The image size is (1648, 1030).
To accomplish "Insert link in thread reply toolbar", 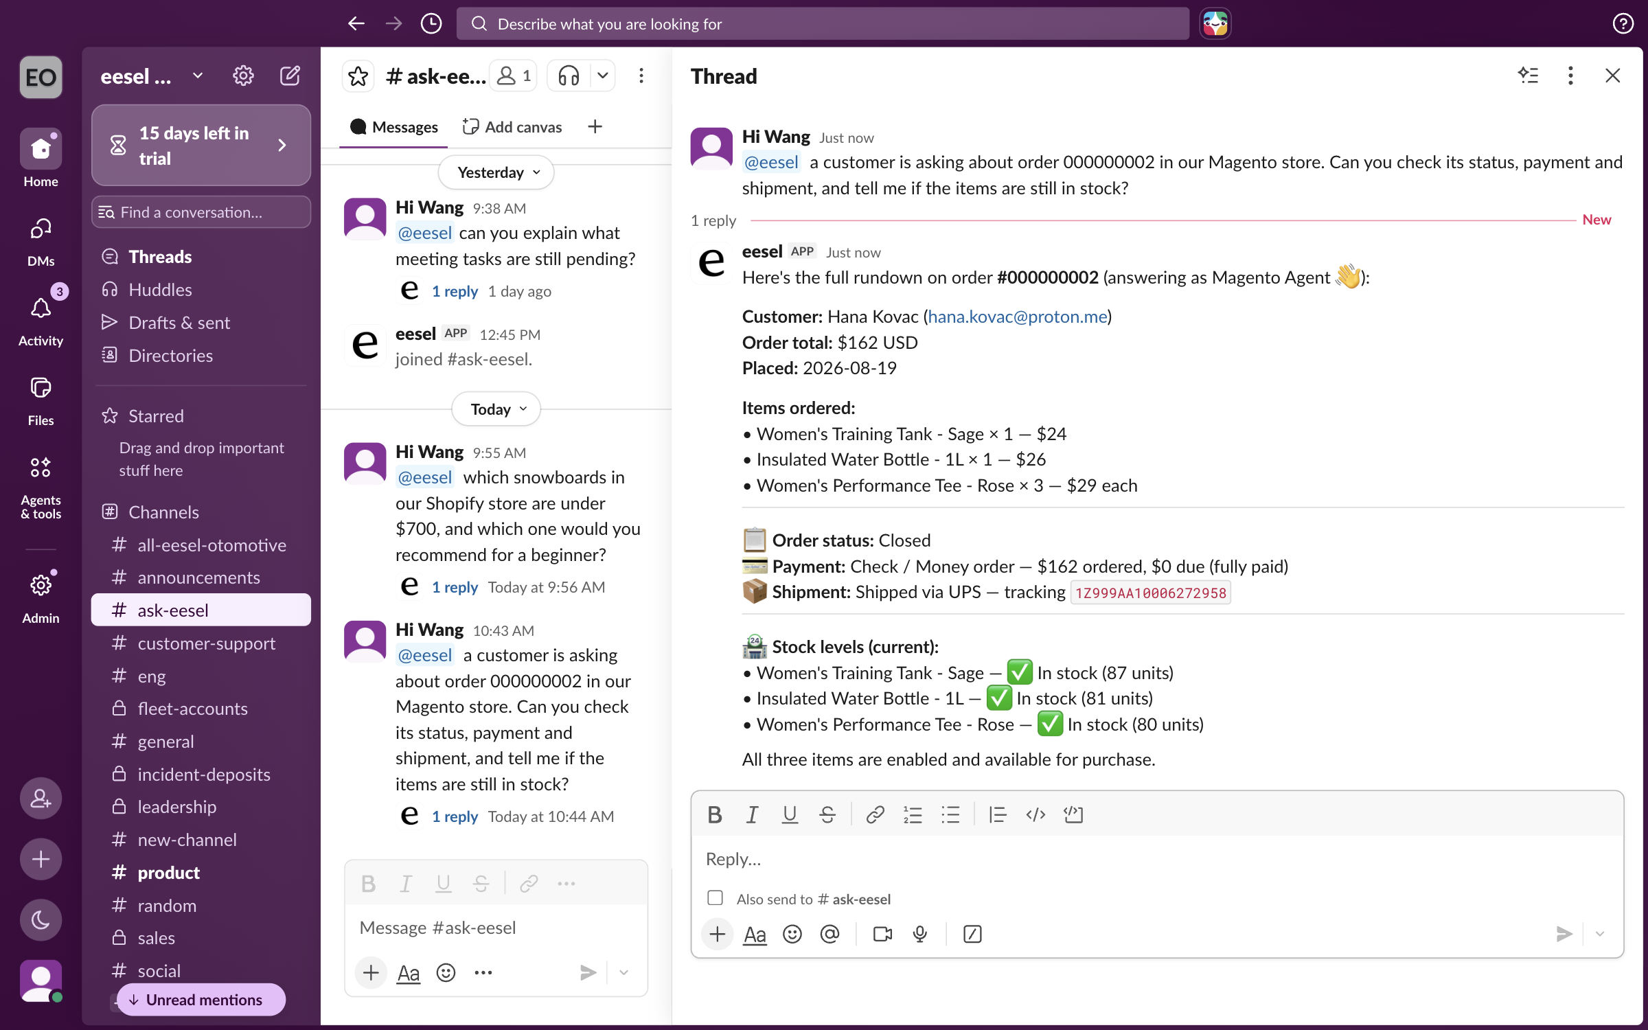I will pos(875,814).
